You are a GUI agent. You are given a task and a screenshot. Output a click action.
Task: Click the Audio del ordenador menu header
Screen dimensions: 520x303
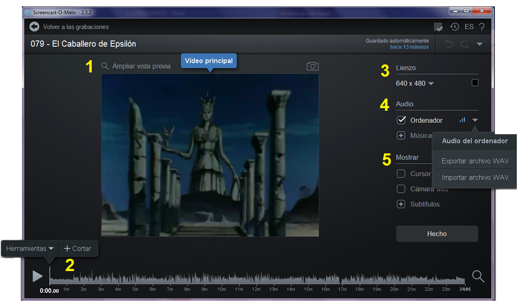[475, 141]
